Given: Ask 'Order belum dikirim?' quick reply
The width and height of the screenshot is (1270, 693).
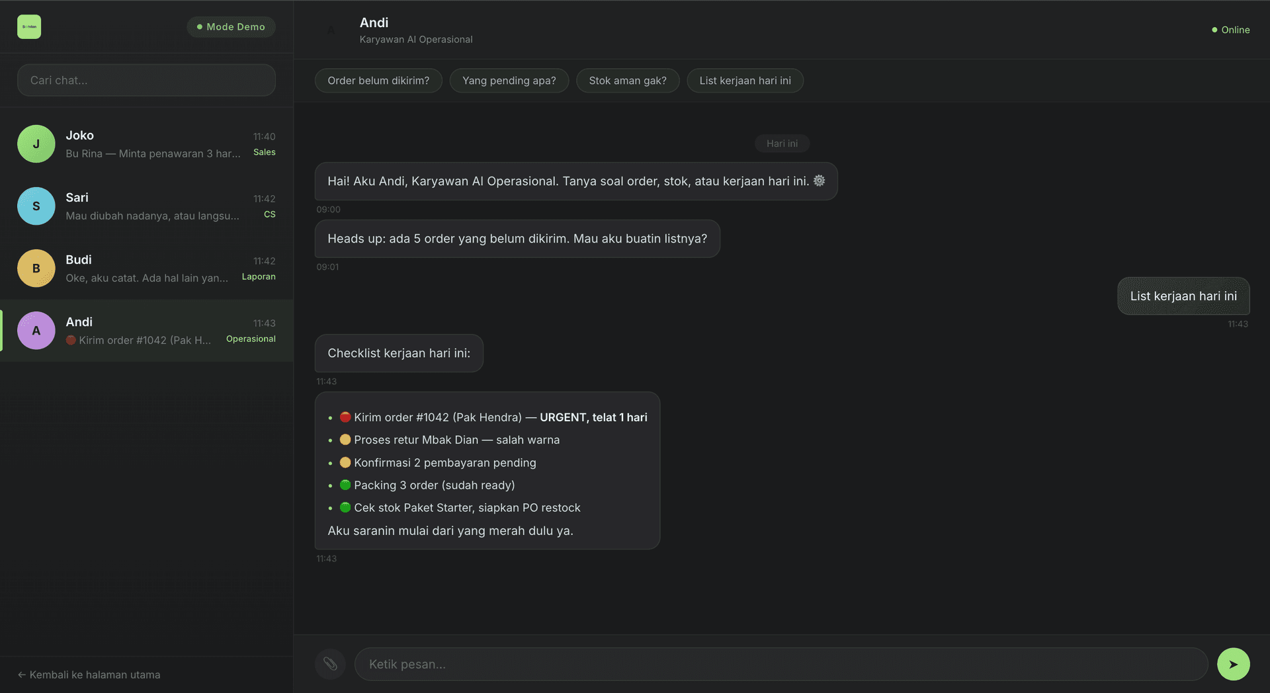Looking at the screenshot, I should [x=378, y=80].
